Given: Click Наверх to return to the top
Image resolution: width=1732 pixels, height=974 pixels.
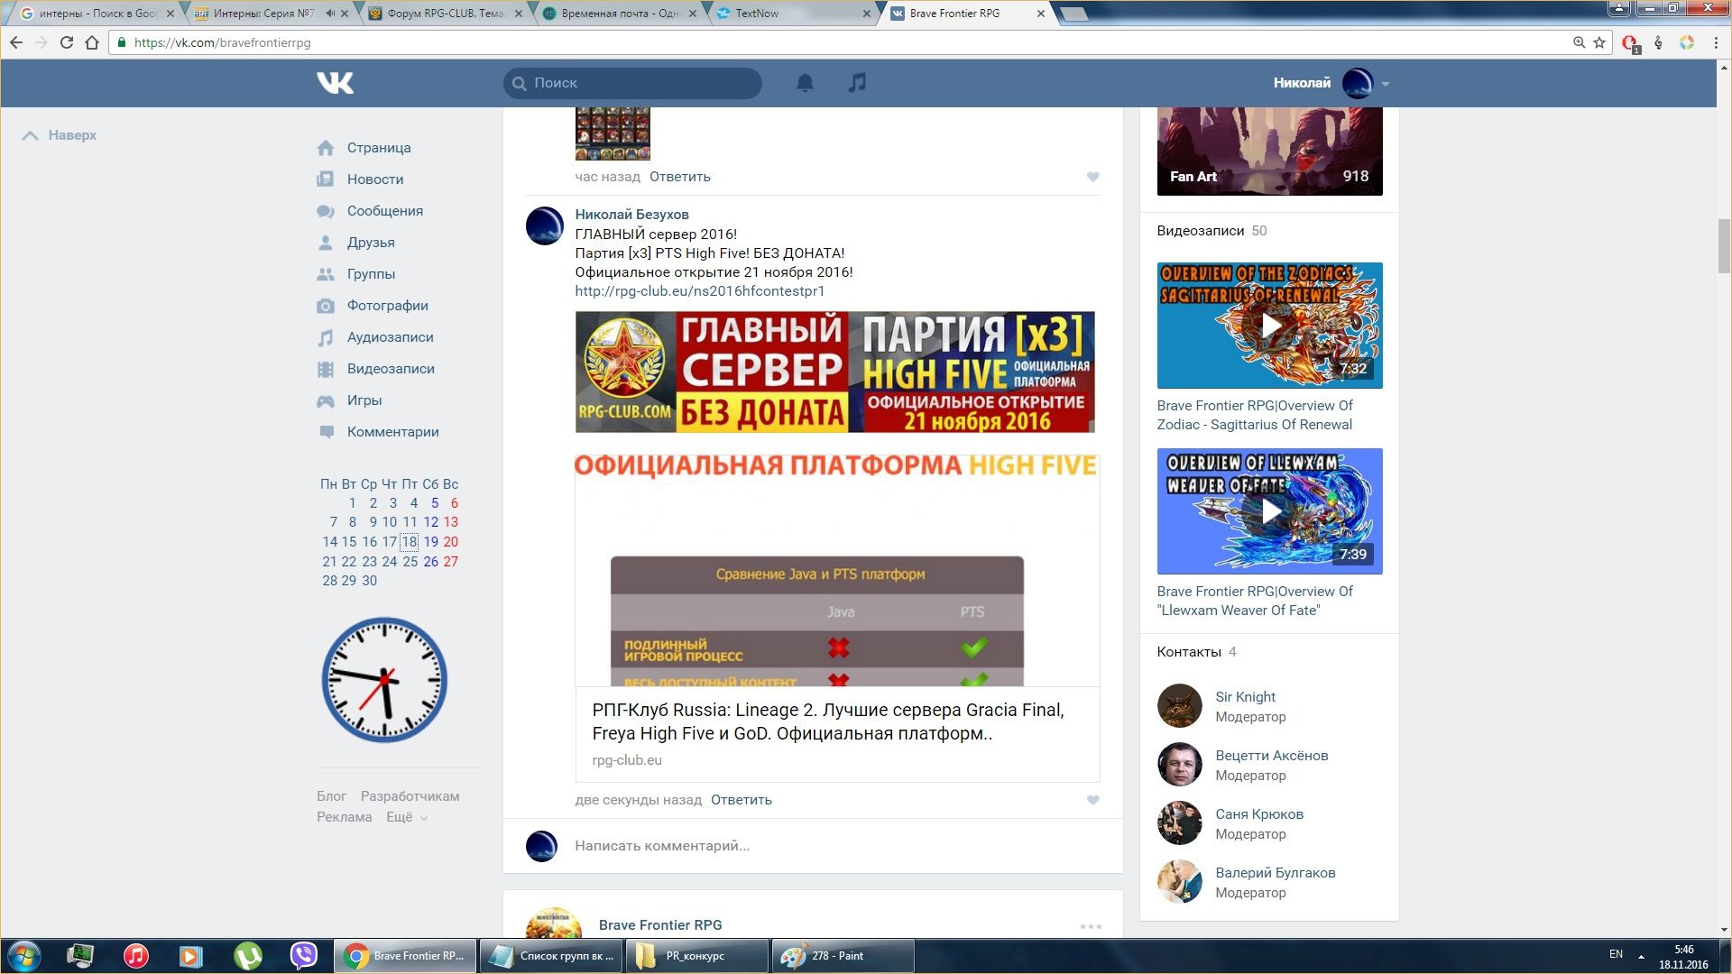Looking at the screenshot, I should point(60,135).
